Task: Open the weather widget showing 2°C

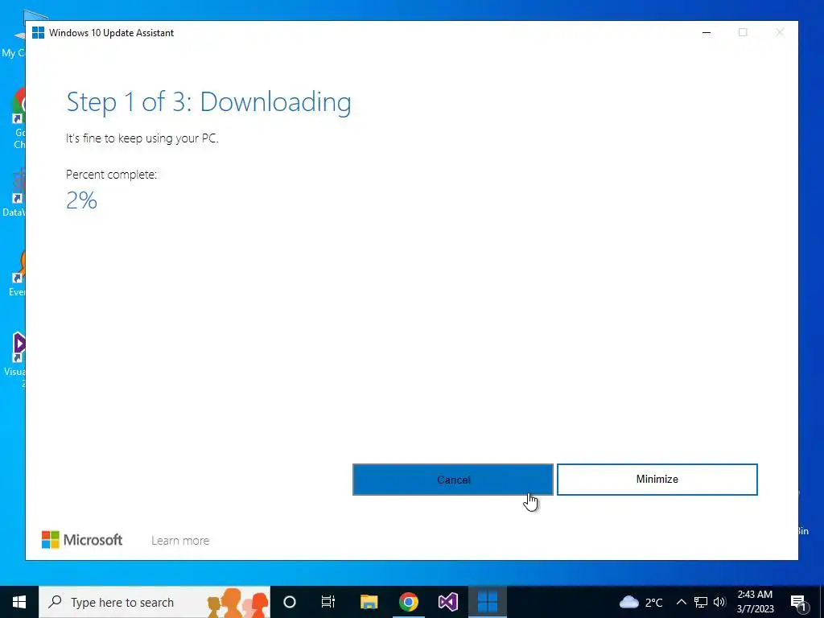Action: point(641,602)
